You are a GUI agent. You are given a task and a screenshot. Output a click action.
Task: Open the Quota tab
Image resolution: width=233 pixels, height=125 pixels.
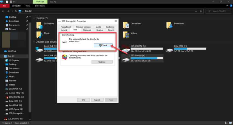pos(98,27)
